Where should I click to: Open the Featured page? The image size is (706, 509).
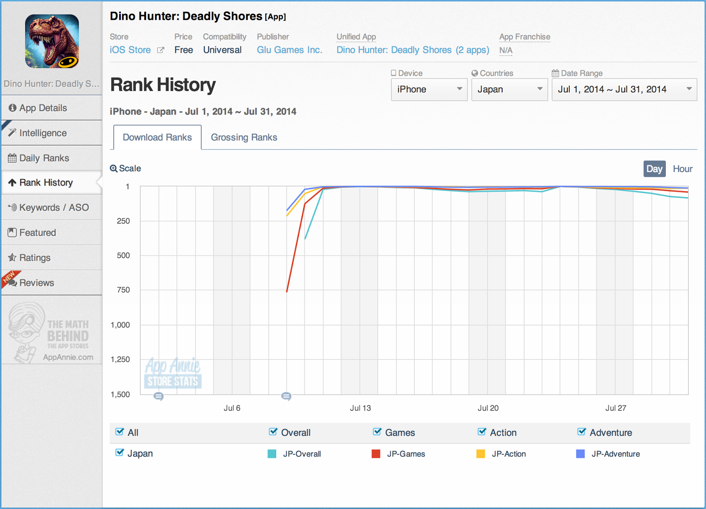52,232
